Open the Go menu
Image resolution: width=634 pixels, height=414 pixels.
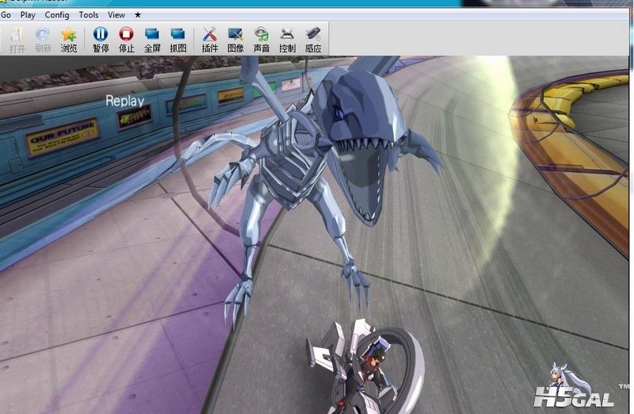click(x=6, y=15)
